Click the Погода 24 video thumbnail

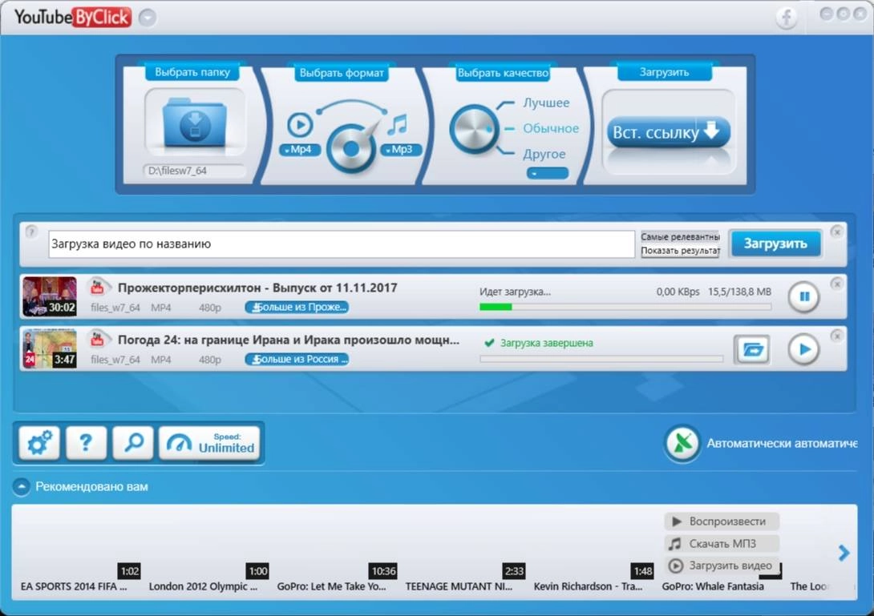(x=50, y=348)
